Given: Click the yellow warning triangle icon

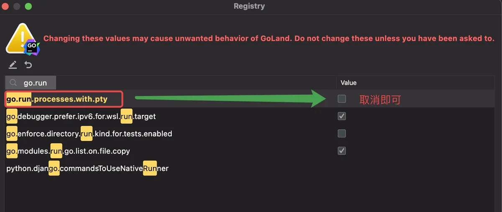Looking at the screenshot, I should coord(21,38).
